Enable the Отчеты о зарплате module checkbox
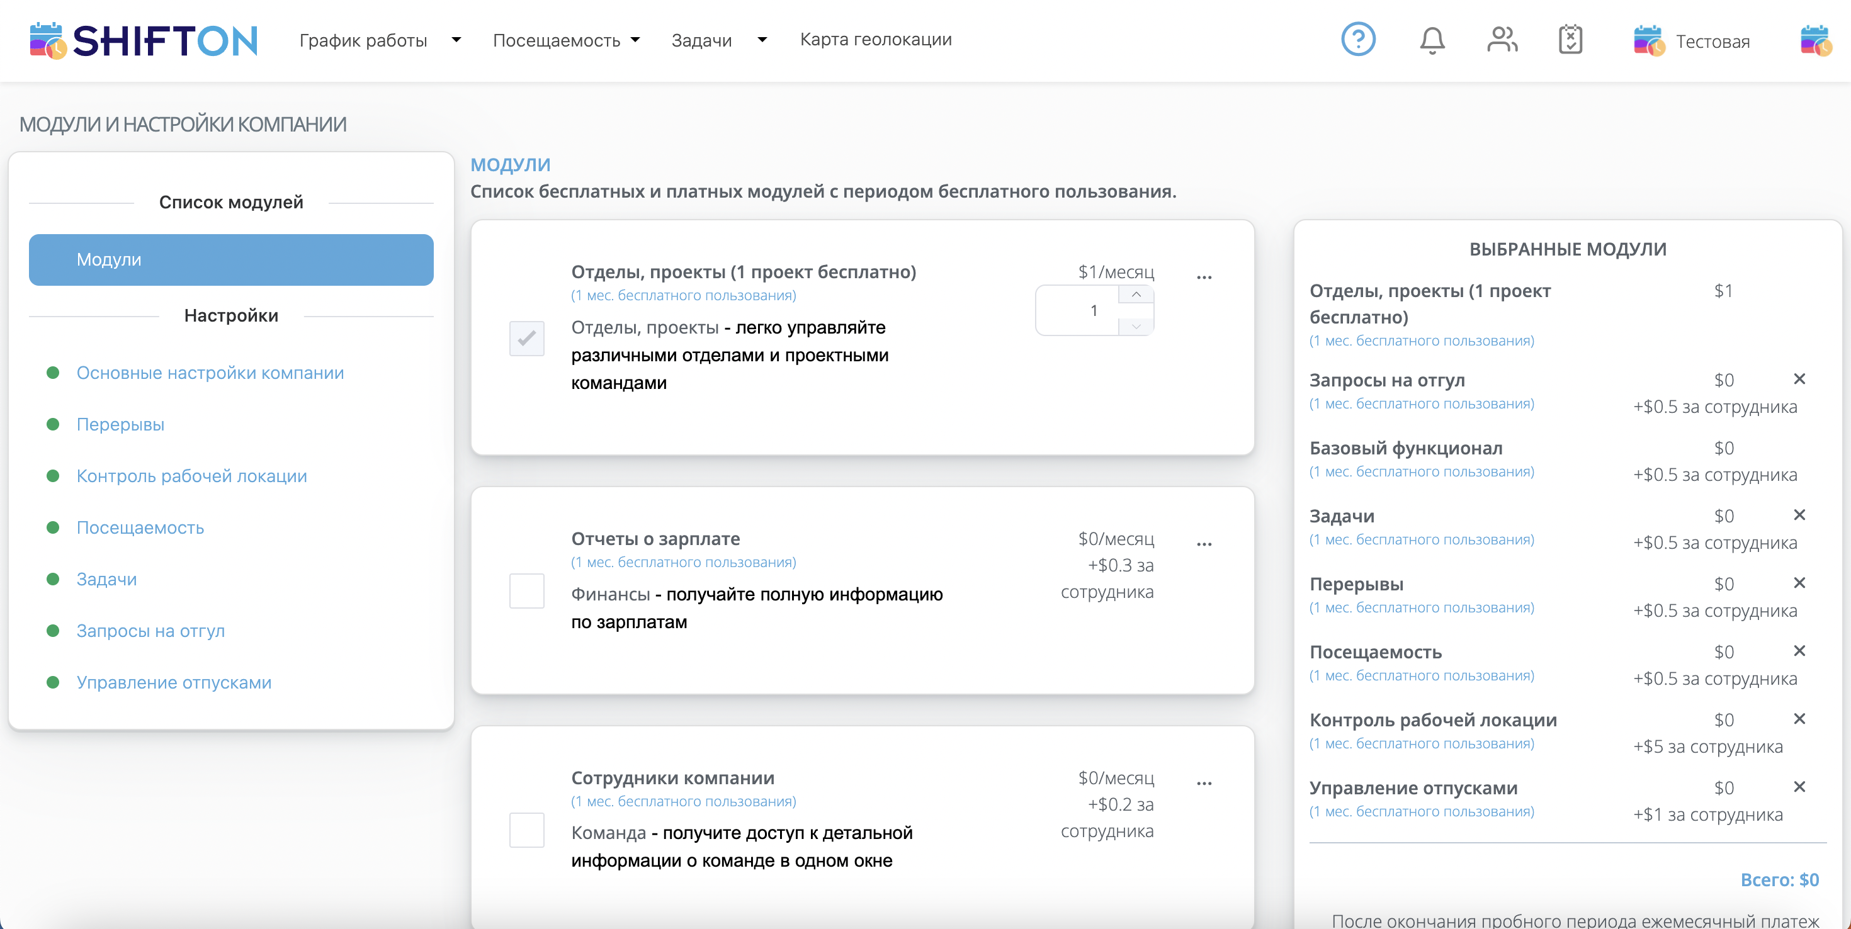1851x929 pixels. coord(527,591)
